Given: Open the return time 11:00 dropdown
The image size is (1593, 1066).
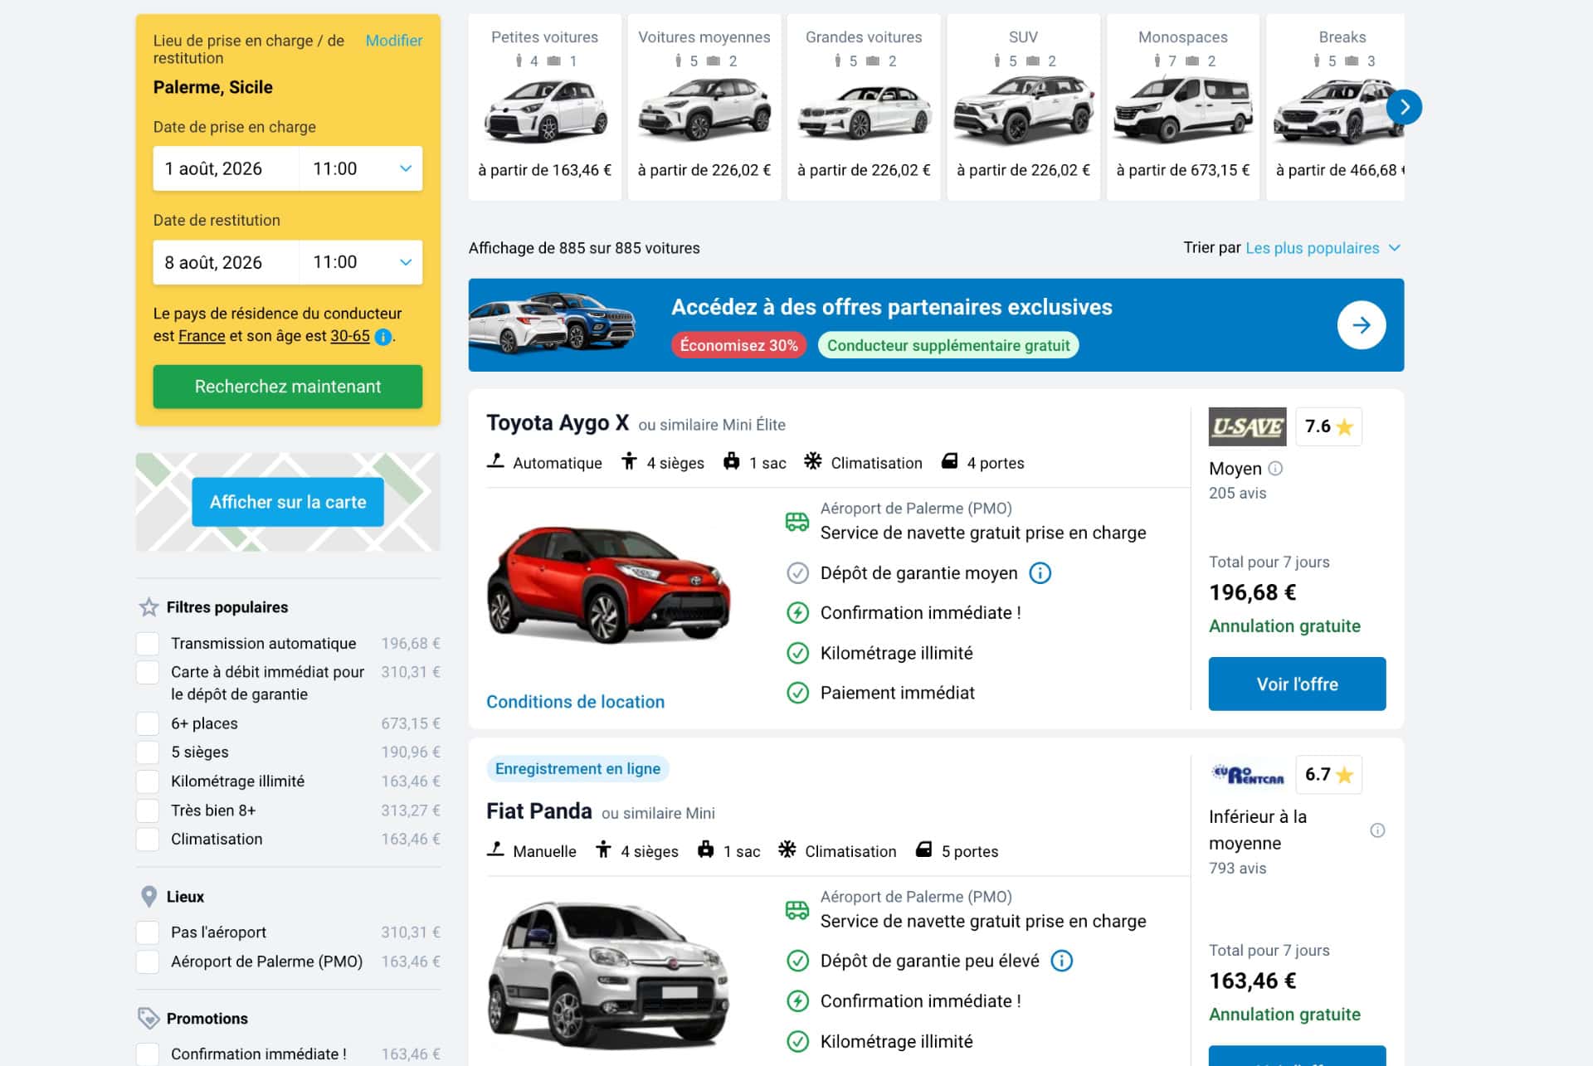Looking at the screenshot, I should [x=361, y=262].
